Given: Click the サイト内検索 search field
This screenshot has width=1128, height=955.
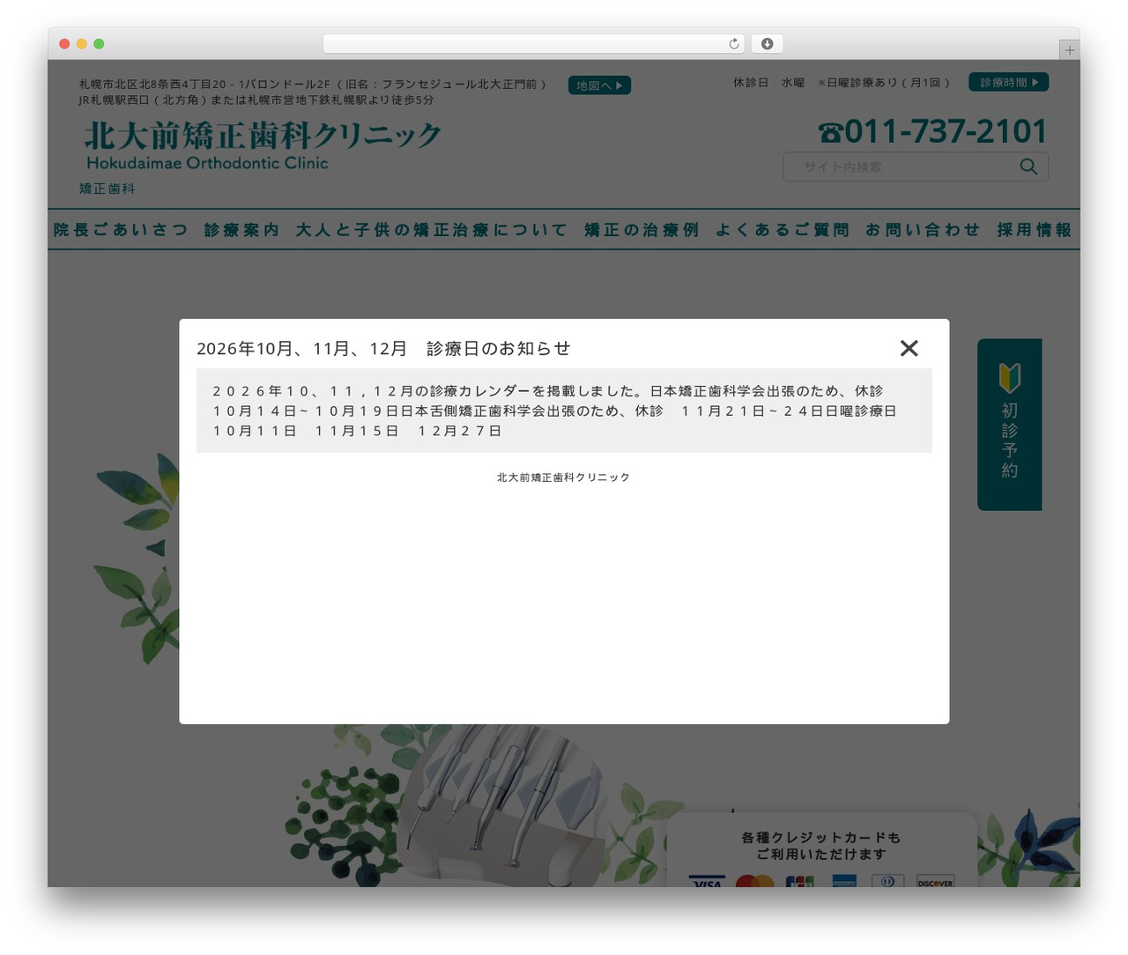Looking at the screenshot, I should coord(916,167).
